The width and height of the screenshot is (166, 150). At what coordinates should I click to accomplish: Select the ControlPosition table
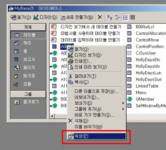(x=150, y=47)
